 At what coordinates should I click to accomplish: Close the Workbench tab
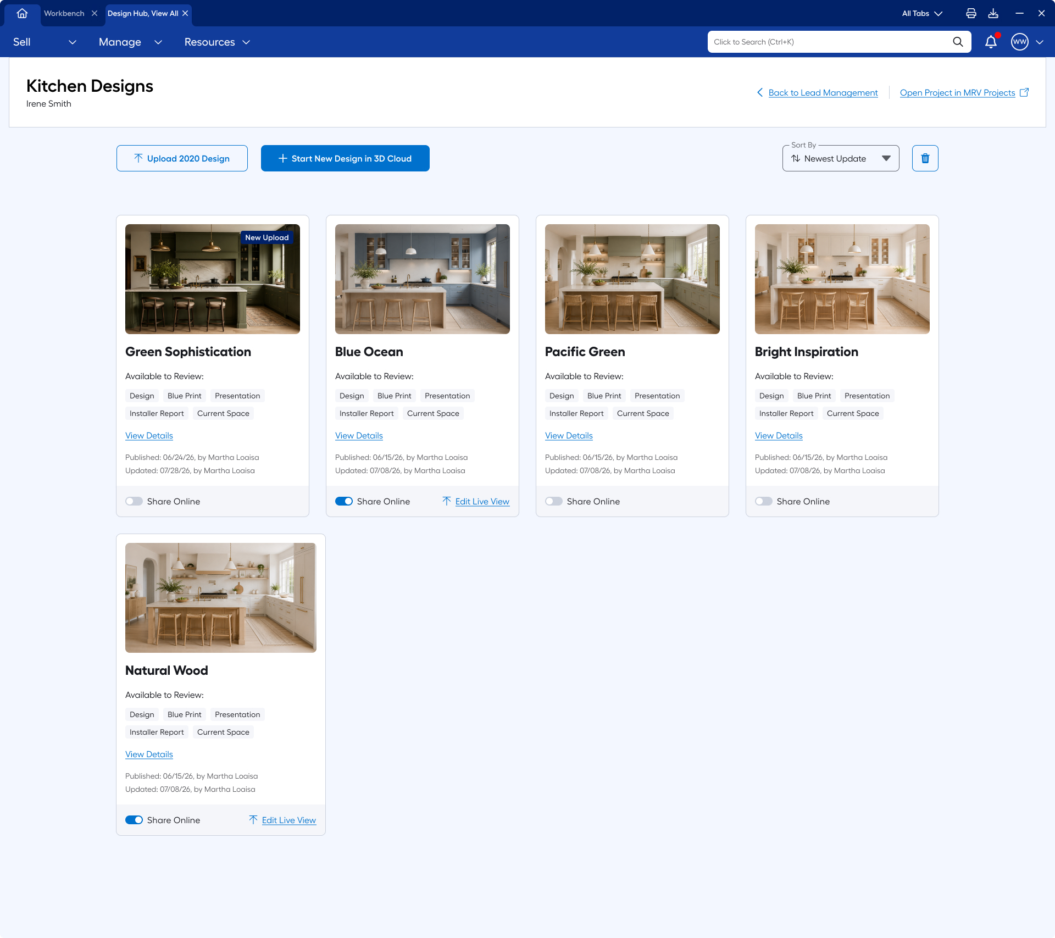(x=95, y=13)
